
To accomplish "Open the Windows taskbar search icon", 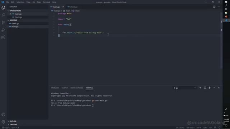I will 226,5.
